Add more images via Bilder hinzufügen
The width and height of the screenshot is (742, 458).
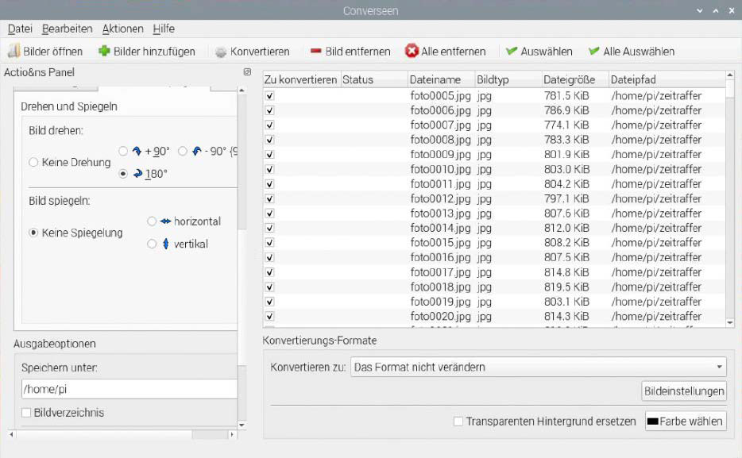tap(103, 51)
